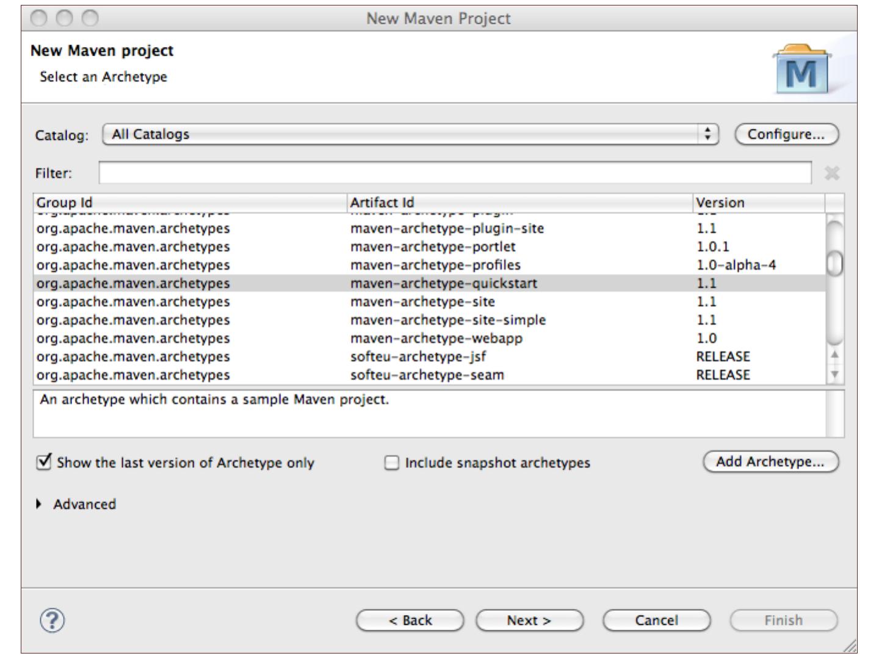Screen dimensions: 879x659
Task: Click into the Filter text field
Action: (455, 173)
